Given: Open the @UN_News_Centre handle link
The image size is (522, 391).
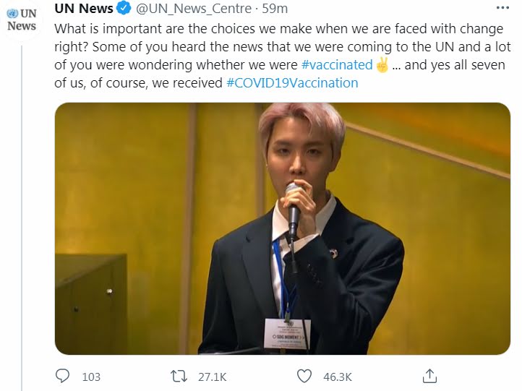Looking at the screenshot, I should pos(193,9).
